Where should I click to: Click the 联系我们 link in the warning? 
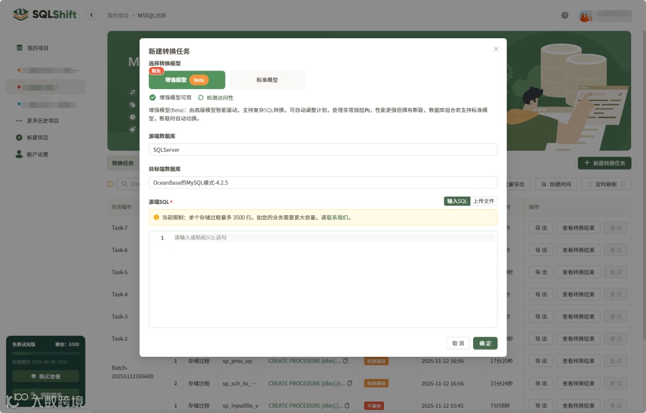tap(337, 218)
